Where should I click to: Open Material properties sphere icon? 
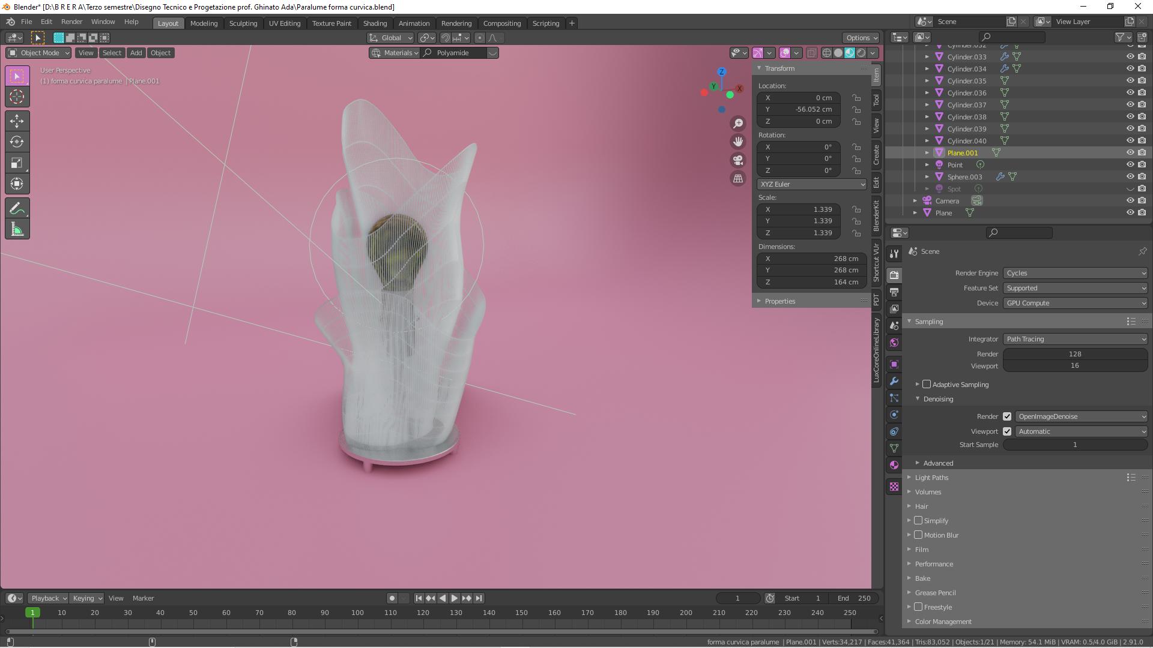tap(894, 465)
